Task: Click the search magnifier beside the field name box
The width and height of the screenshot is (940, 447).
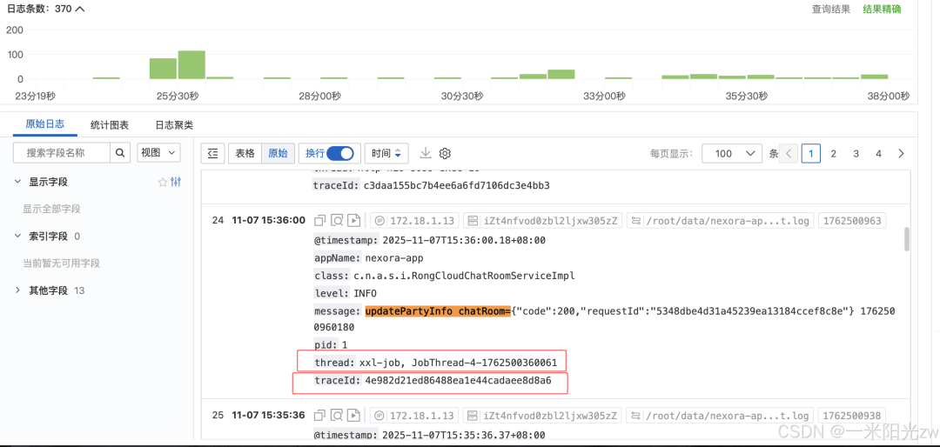Action: tap(120, 153)
